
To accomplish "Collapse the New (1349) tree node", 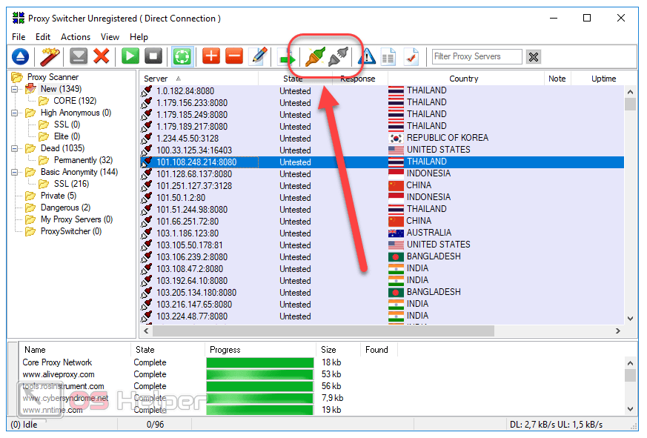I will 15,89.
